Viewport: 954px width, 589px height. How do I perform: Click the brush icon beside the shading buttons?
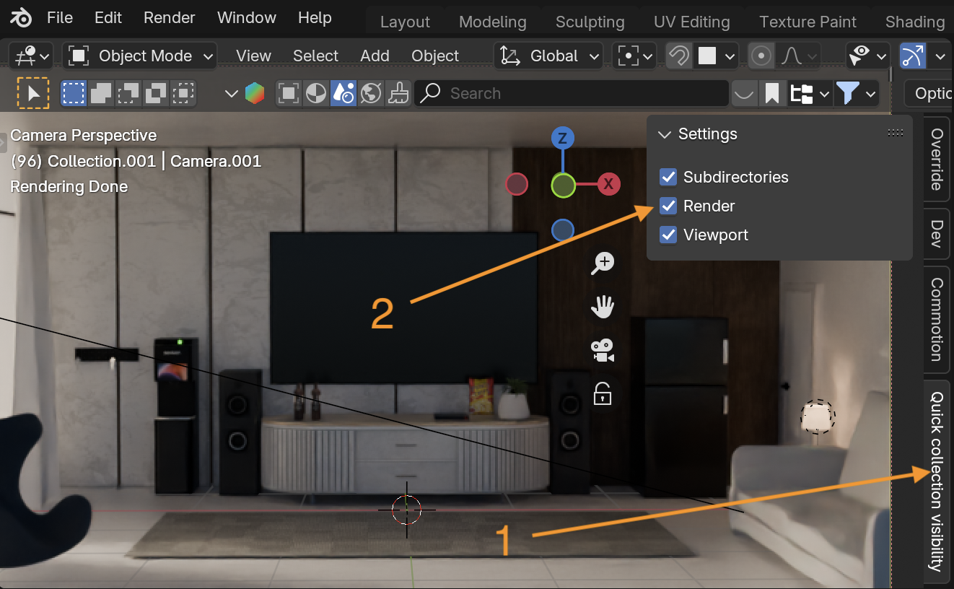pyautogui.click(x=398, y=93)
